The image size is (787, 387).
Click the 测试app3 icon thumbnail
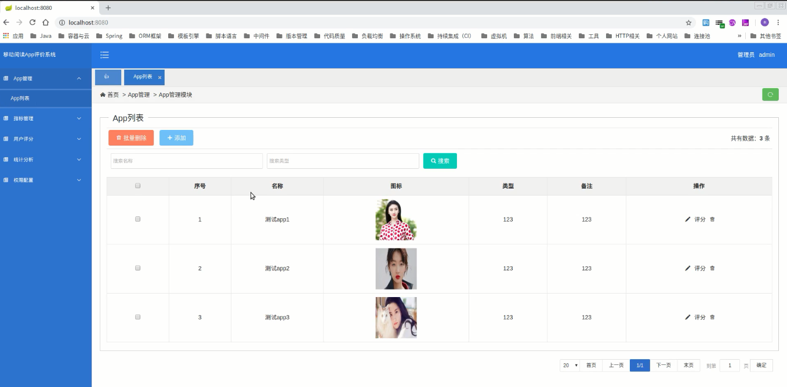click(396, 318)
